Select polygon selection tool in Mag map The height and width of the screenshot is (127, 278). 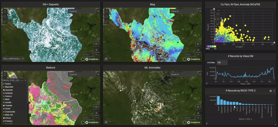[x=107, y=16]
